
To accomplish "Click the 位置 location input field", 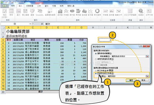I will (x=127, y=76).
